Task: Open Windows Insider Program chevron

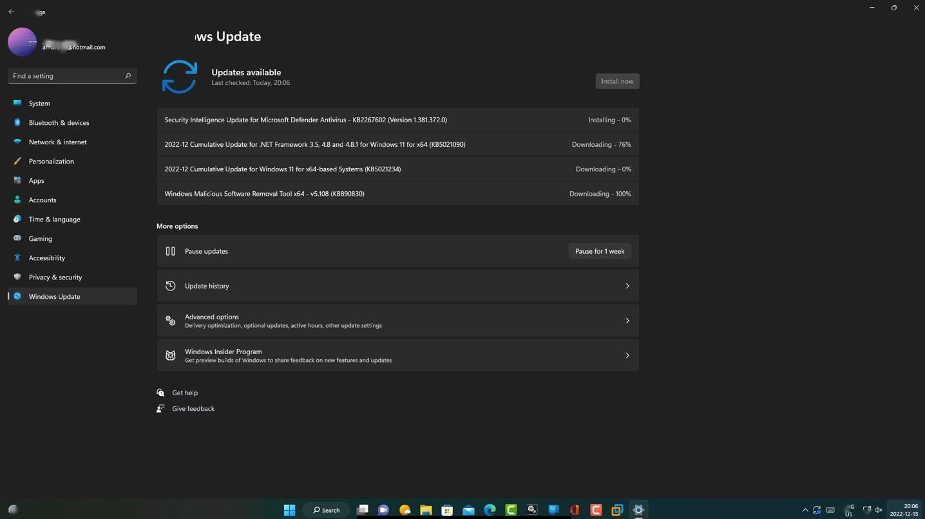Action: click(627, 355)
